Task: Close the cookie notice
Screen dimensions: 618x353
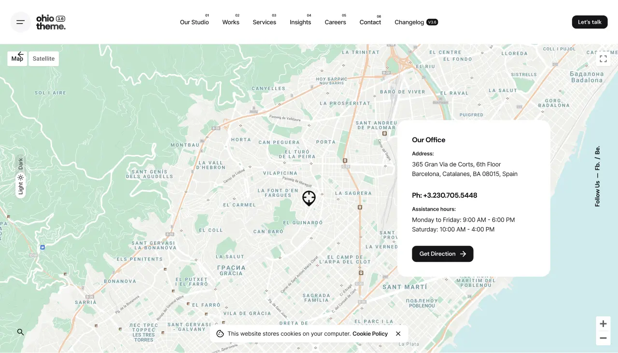Action: click(x=398, y=334)
